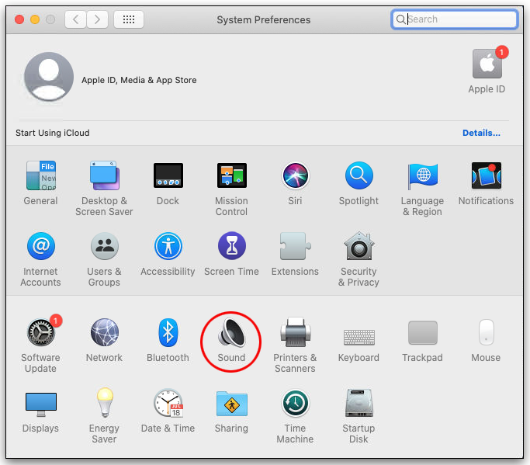Click Apple ID, Media & App Store text
The height and width of the screenshot is (465, 530).
(x=139, y=80)
